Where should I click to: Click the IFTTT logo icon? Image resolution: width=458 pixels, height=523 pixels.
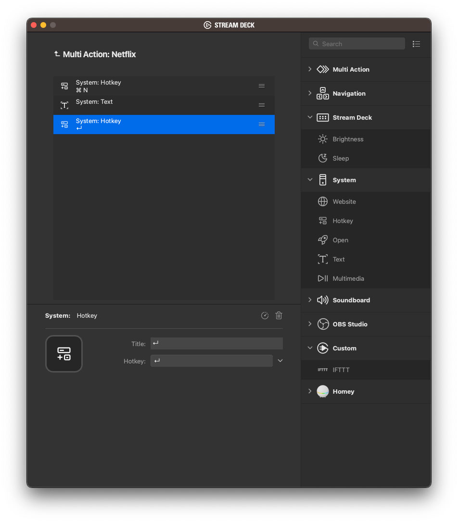point(323,370)
